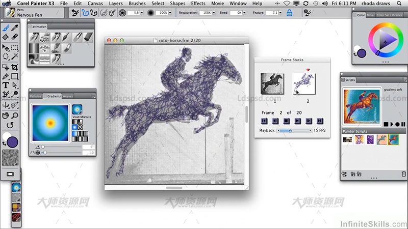Image resolution: width=408 pixels, height=229 pixels.
Task: Select the Grabber hand tool
Action: (x=6, y=116)
